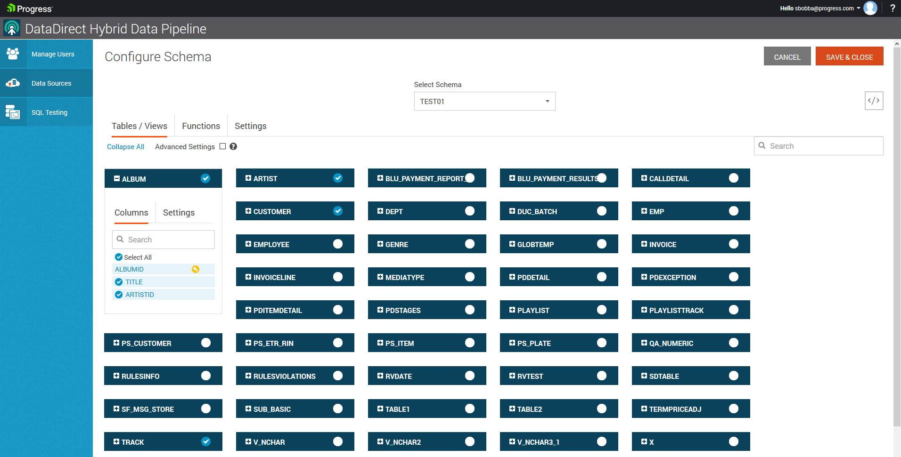The height and width of the screenshot is (457, 901).
Task: Focus the ALBUM columns Search field
Action: (x=164, y=240)
